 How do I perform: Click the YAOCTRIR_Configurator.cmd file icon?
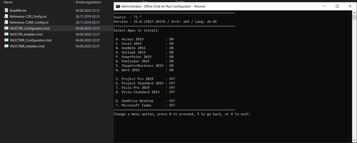coord(6,40)
